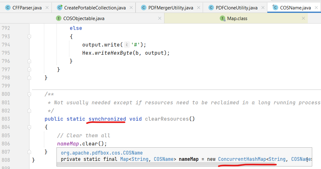The image size is (321, 169).
Task: Click line number 803 in the gutter
Action: click(6, 119)
